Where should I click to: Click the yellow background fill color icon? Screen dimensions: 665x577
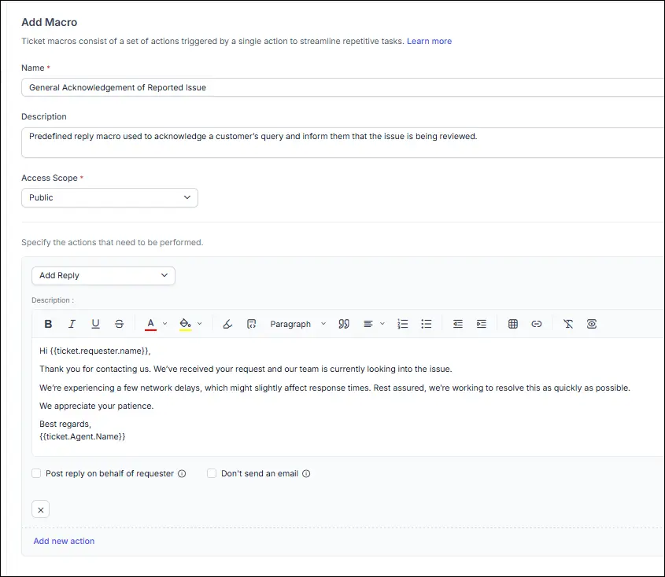(x=186, y=324)
